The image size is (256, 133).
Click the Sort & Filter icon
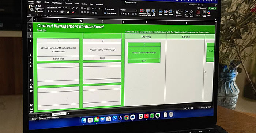(187, 12)
